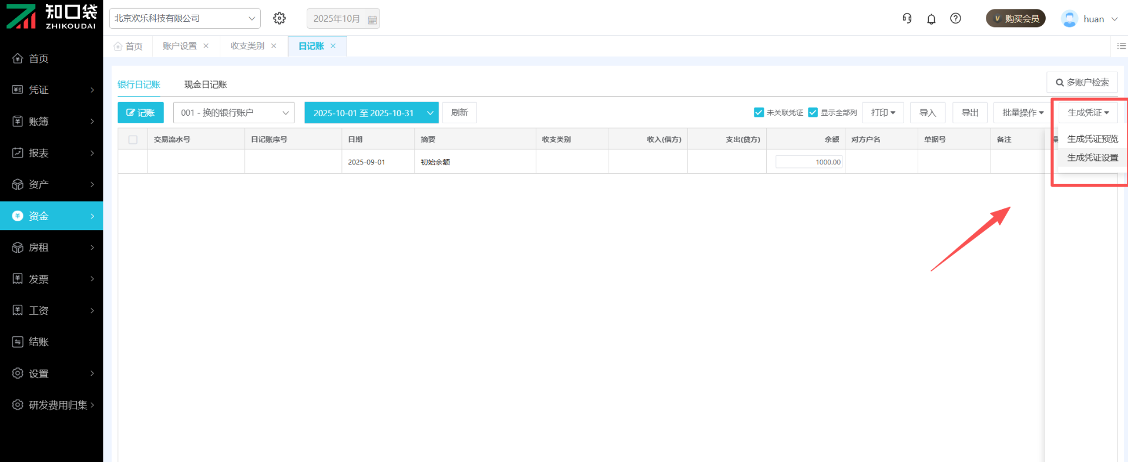The height and width of the screenshot is (462, 1128).
Task: Toggle the 显示全部列 checkbox
Action: pos(813,113)
